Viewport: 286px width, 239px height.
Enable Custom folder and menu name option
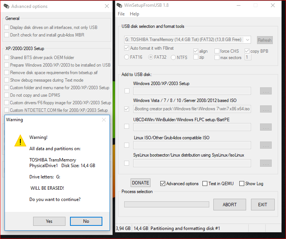pyautogui.click(x=7, y=88)
